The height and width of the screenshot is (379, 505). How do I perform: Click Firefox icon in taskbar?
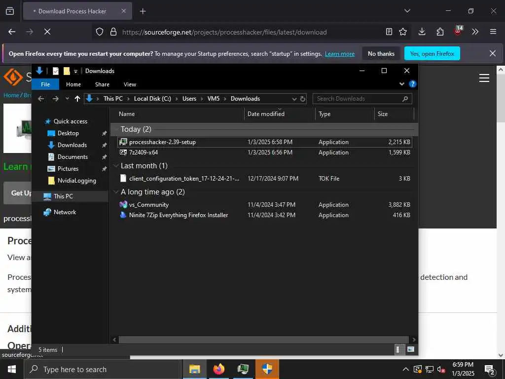[x=218, y=369]
